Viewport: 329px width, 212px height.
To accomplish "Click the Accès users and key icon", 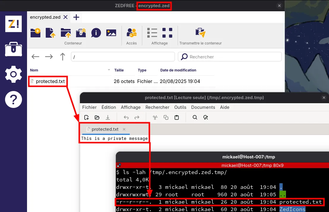I will (132, 33).
